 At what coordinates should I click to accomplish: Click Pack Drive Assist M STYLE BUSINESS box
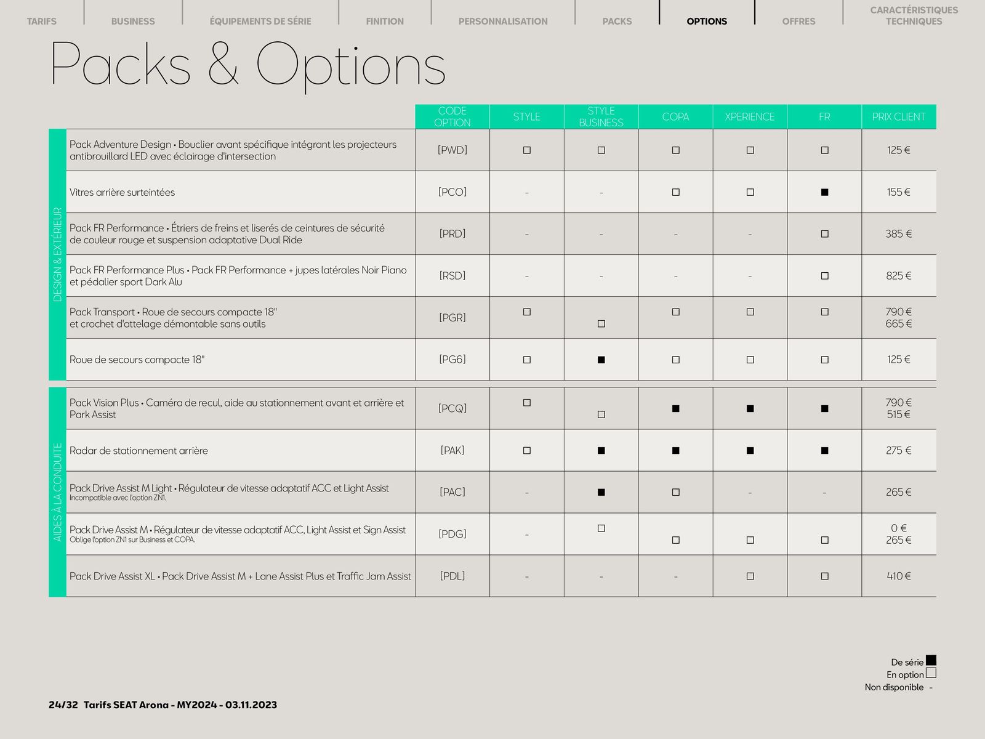click(601, 528)
